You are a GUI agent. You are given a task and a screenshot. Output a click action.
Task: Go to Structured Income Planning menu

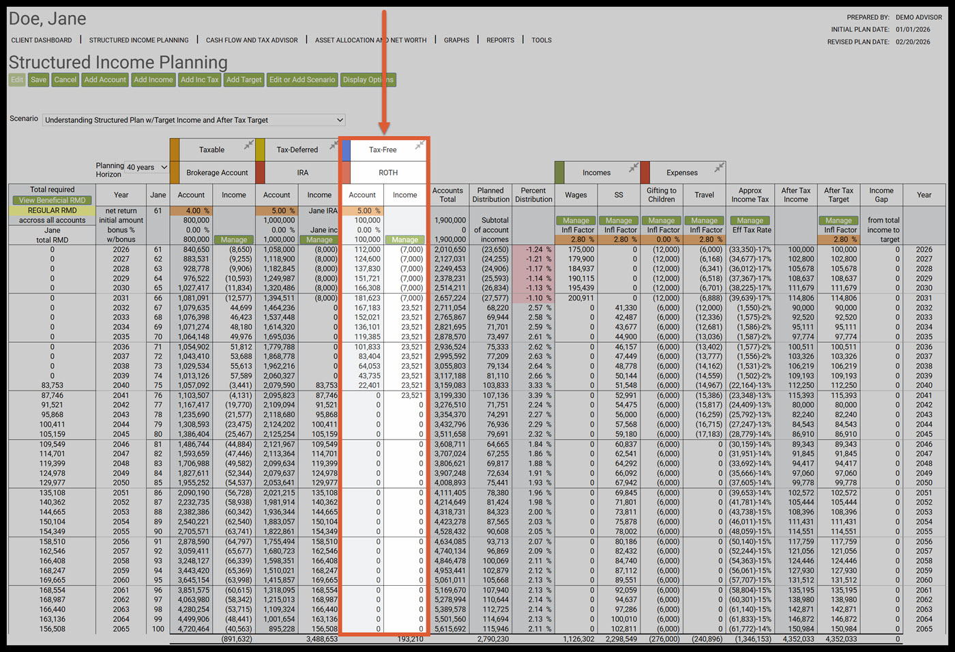click(x=139, y=40)
